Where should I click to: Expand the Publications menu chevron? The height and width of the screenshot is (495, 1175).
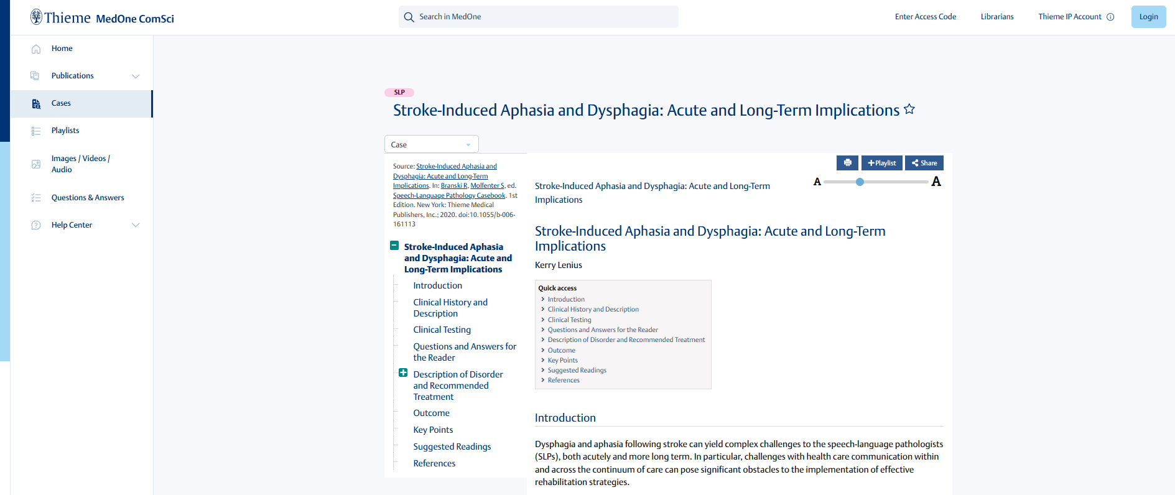tap(136, 76)
